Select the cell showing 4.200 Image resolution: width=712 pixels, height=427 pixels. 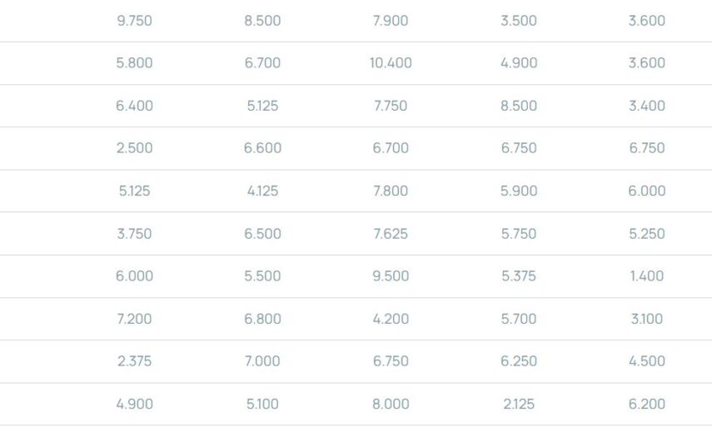coord(391,319)
